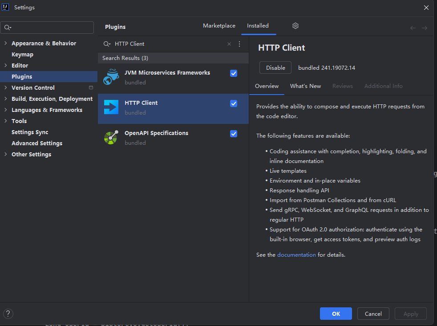Disable the JVM Microservices Frameworks checkbox
The height and width of the screenshot is (326, 437).
pos(234,73)
